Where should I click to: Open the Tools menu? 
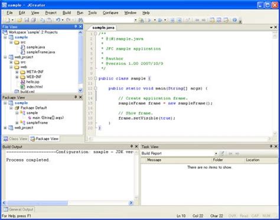[x=92, y=13]
